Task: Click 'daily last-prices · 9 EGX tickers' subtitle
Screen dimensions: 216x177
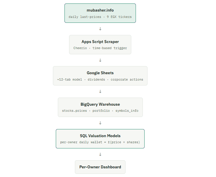Action: pos(100,17)
